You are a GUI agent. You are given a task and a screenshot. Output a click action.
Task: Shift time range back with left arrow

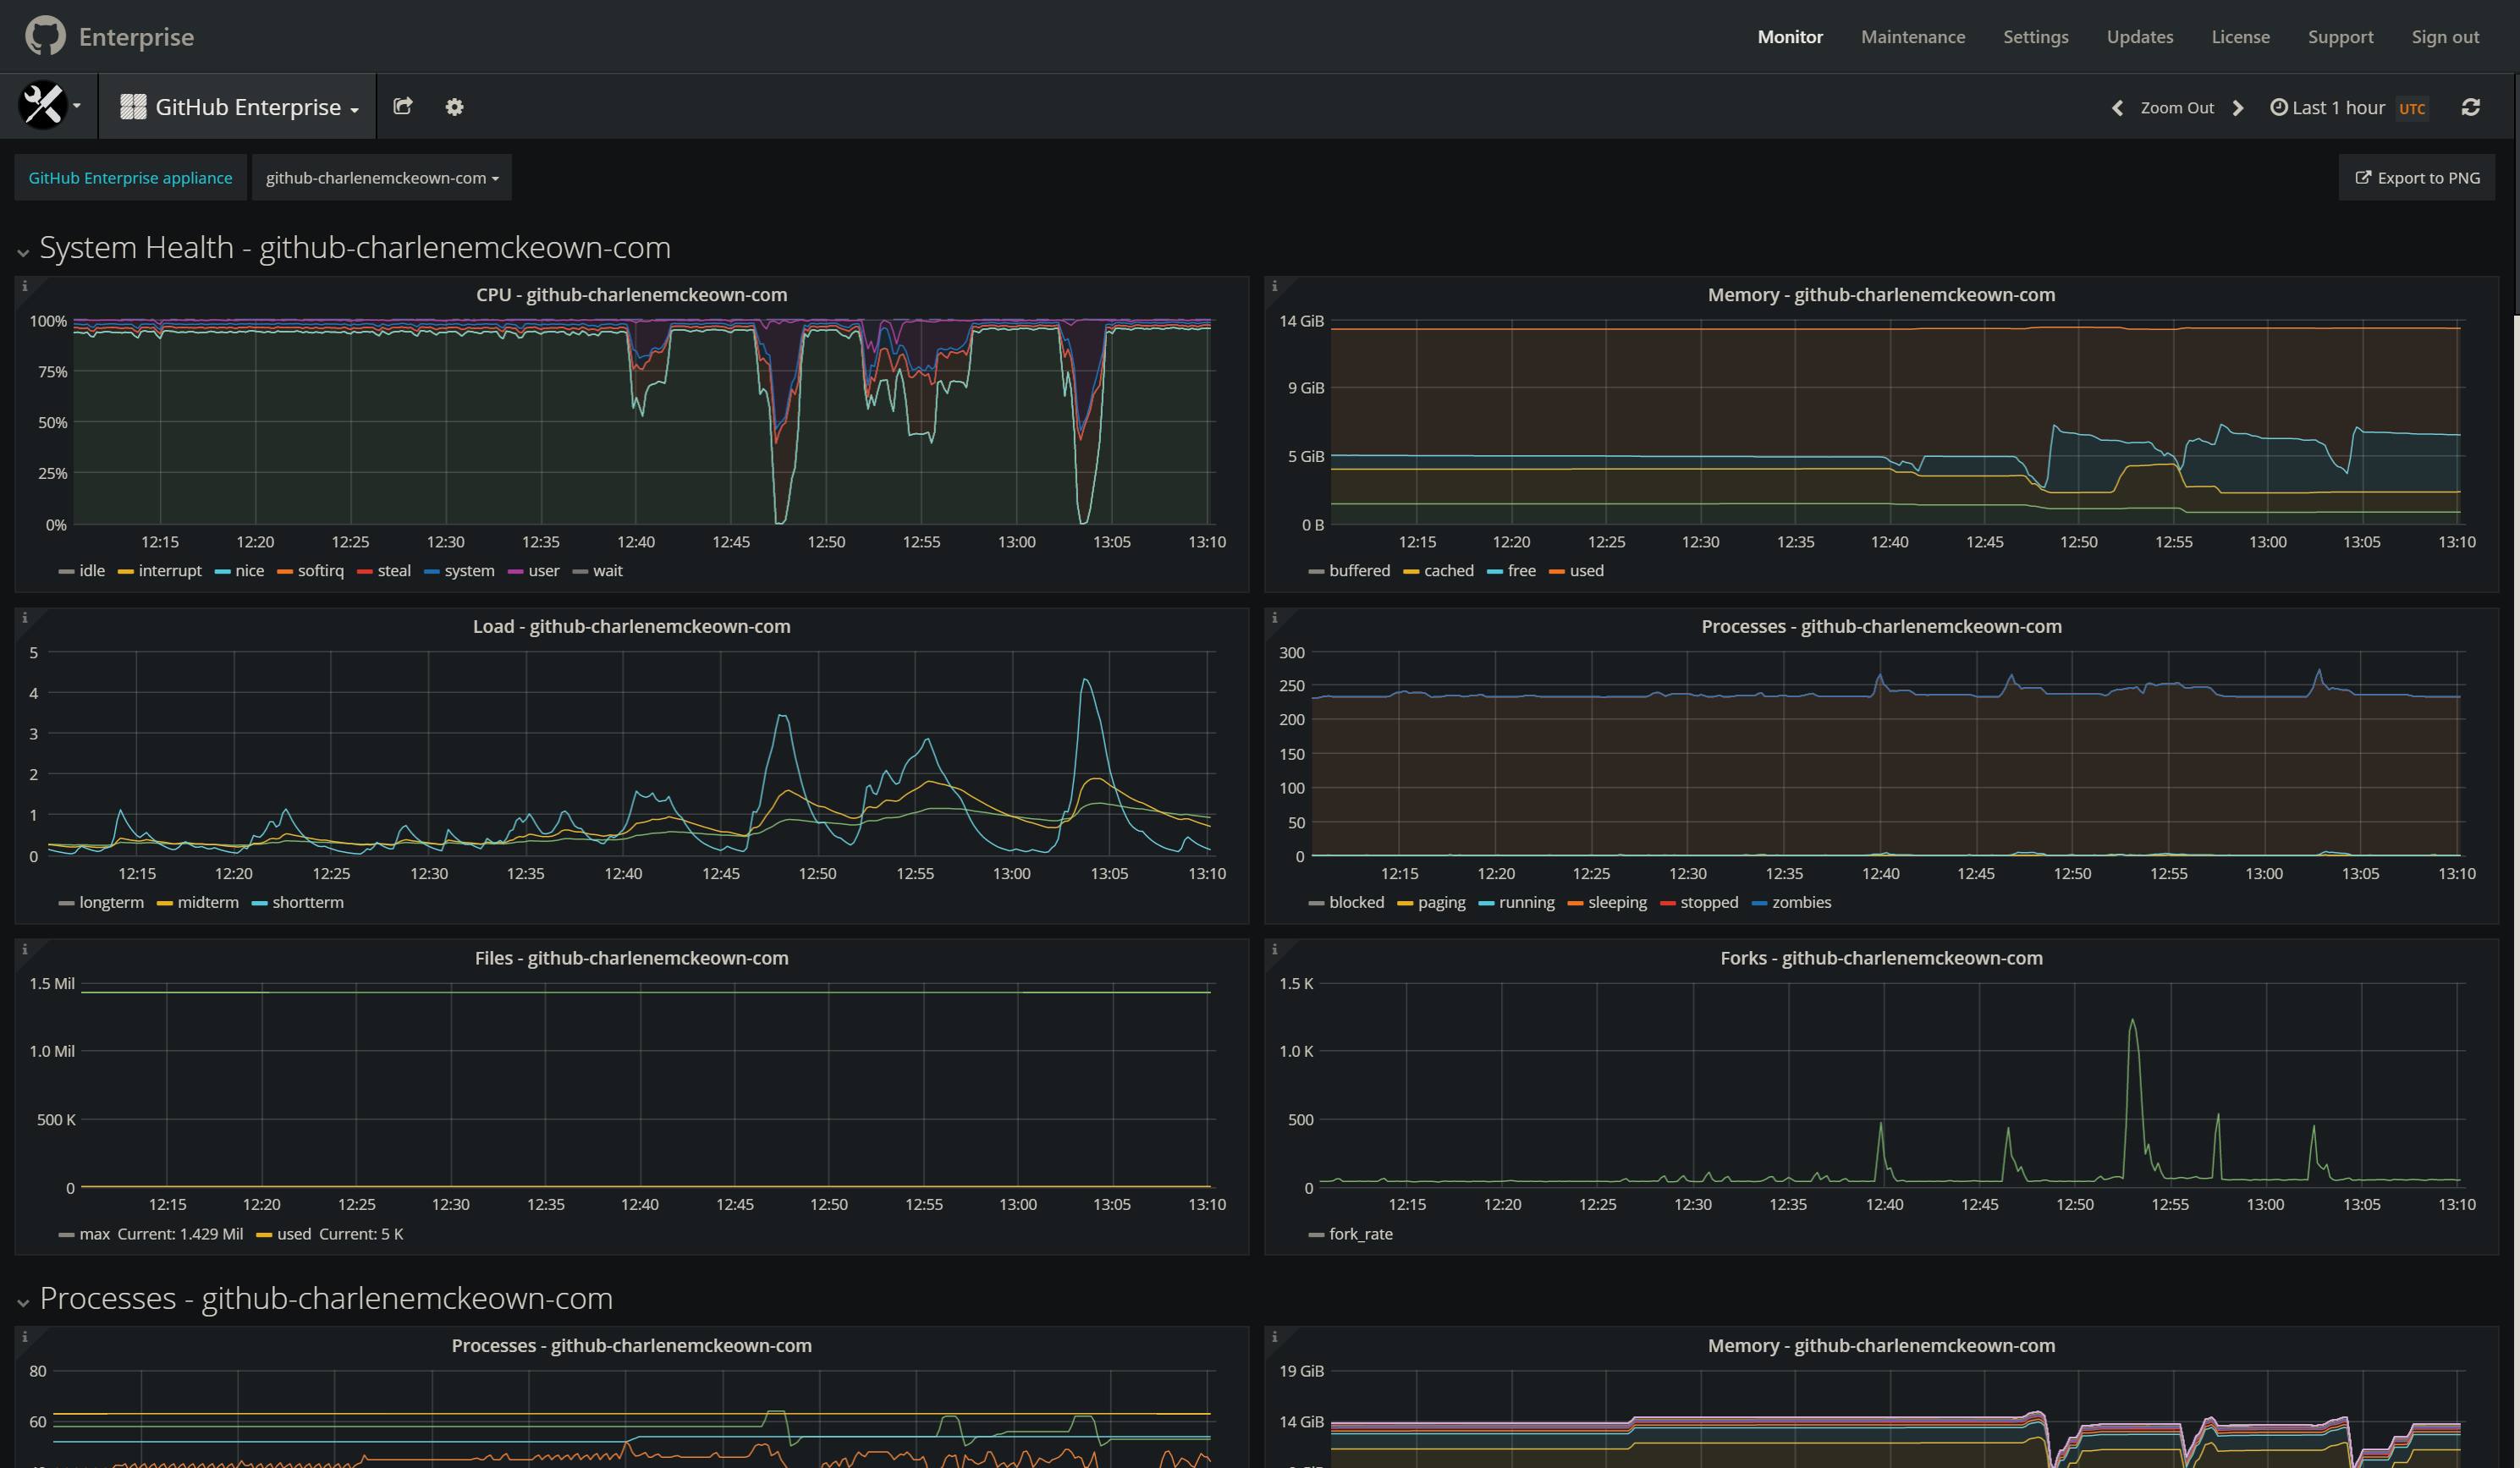pyautogui.click(x=2117, y=108)
